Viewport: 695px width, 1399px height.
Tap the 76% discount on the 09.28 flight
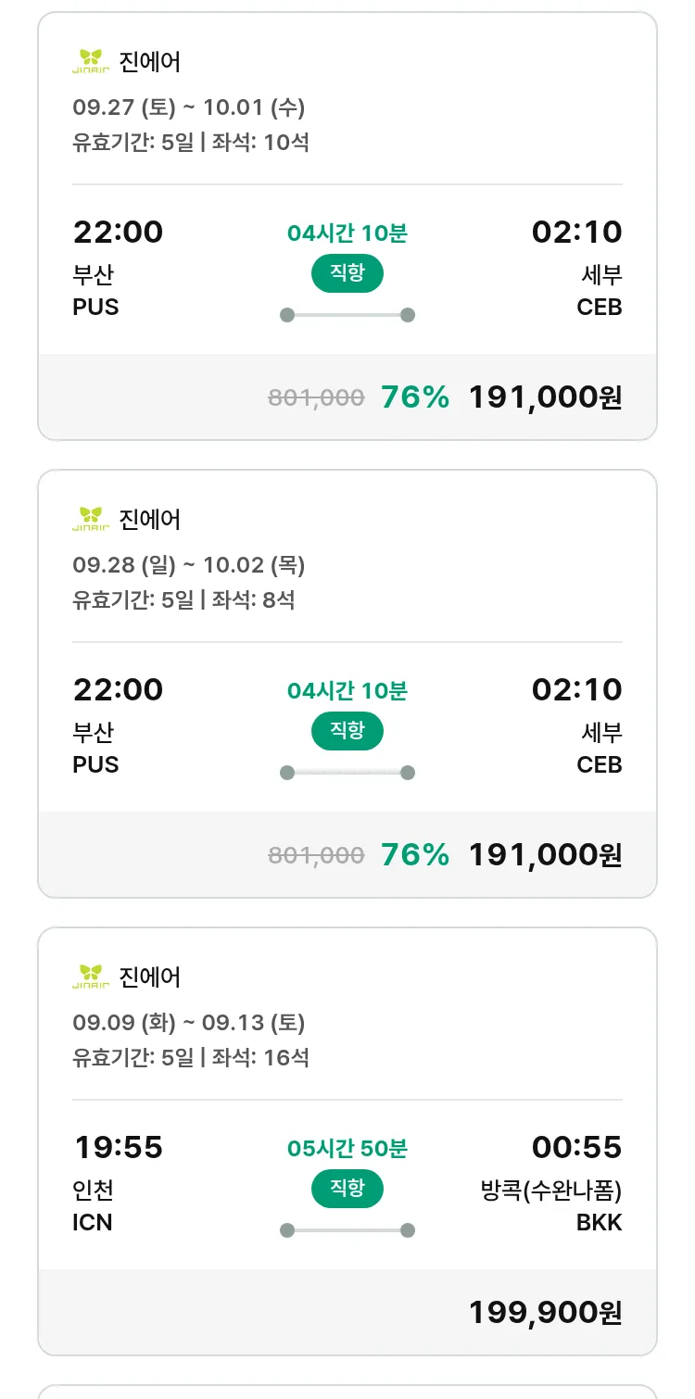point(415,854)
